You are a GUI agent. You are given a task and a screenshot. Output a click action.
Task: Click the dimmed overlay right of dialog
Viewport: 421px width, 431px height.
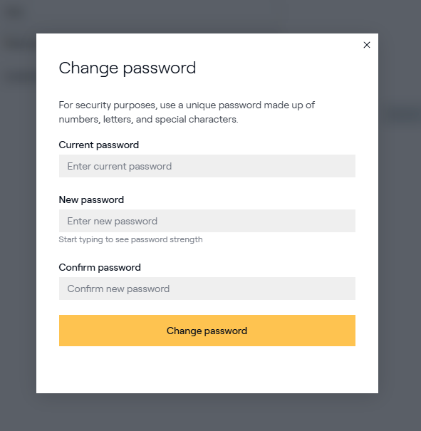[400, 214]
